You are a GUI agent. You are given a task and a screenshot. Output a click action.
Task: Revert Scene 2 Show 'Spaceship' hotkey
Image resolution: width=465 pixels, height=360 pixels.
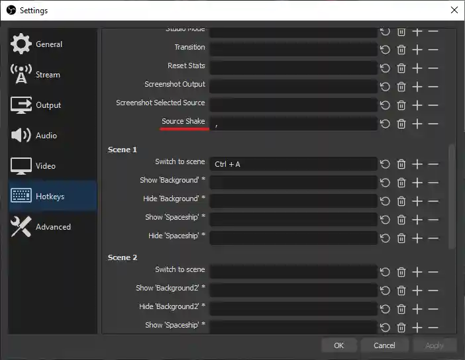pos(385,328)
